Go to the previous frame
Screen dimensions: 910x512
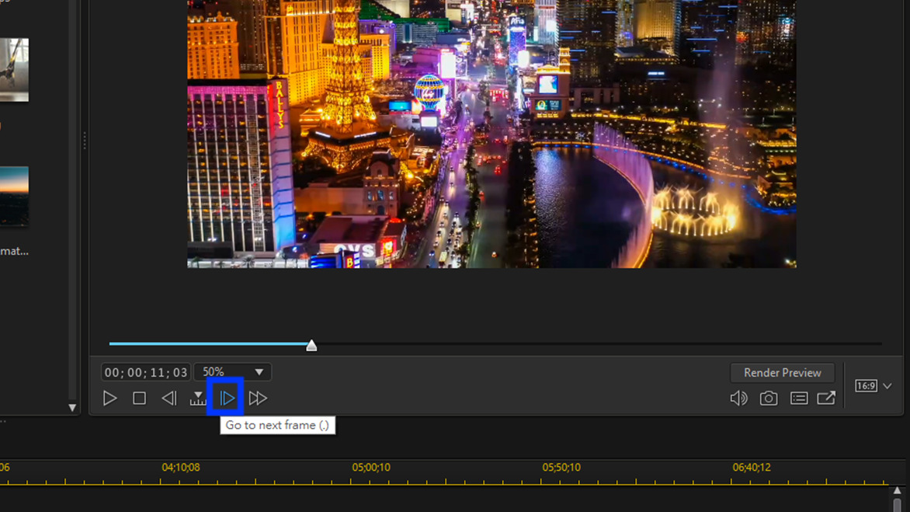(169, 398)
